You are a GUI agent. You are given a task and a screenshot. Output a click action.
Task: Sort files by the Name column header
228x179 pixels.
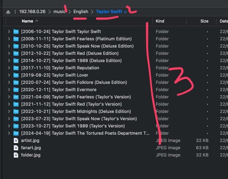27,21
